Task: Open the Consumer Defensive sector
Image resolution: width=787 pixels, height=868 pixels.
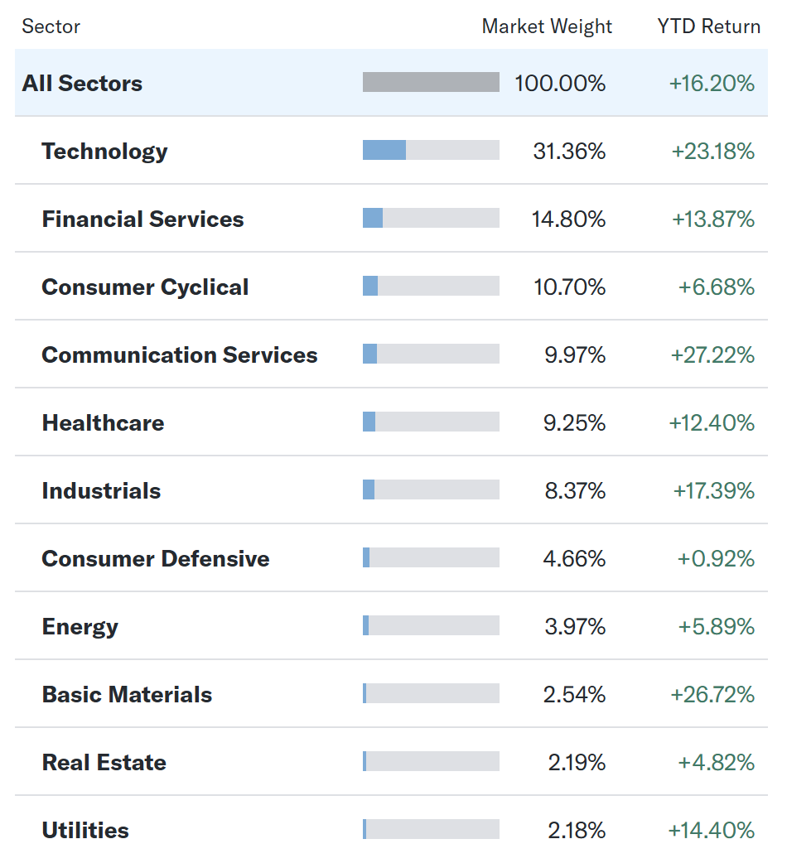Action: [156, 558]
